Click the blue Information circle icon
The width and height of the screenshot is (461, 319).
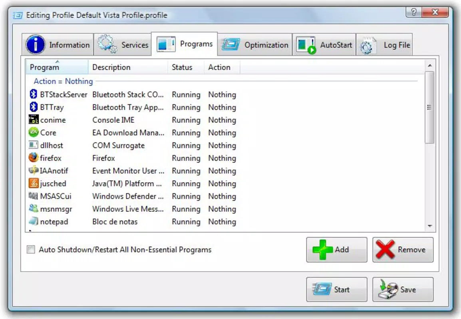pos(36,45)
